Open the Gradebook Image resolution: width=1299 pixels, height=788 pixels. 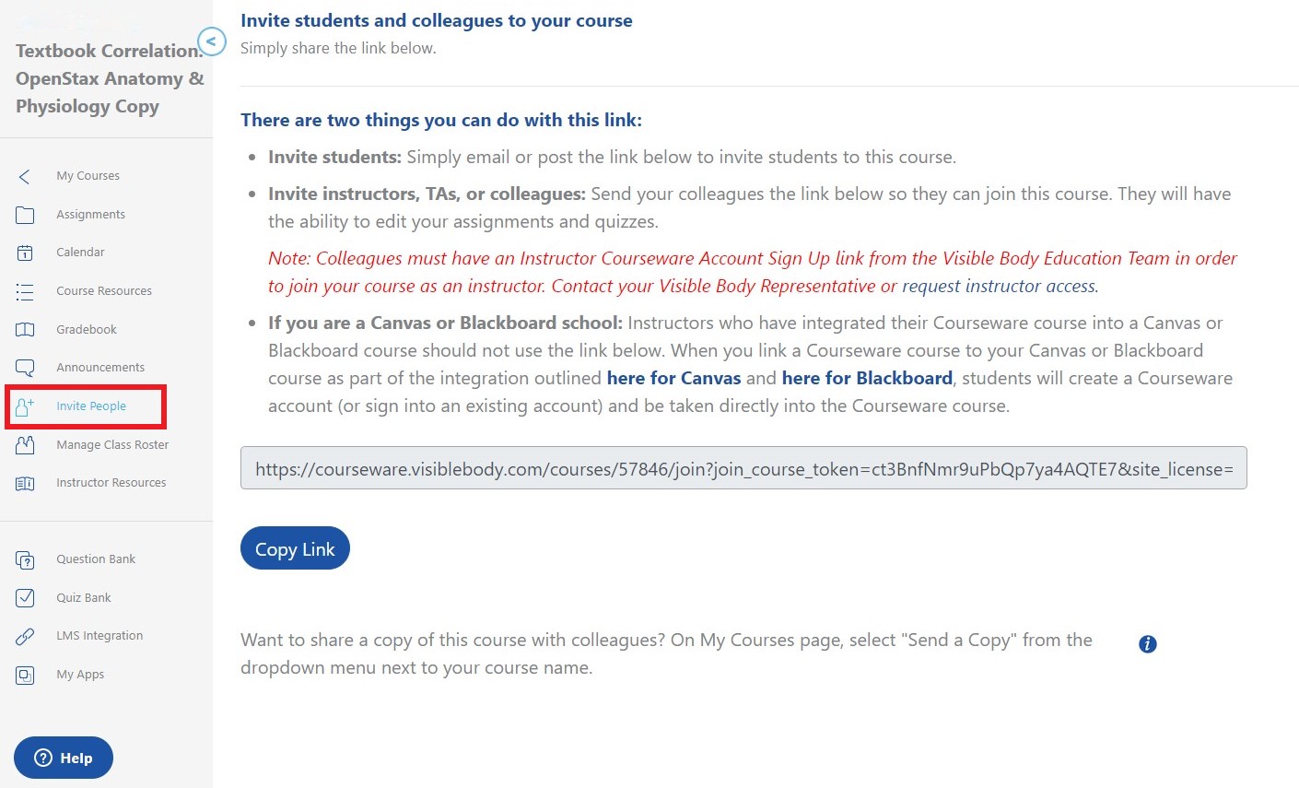85,329
